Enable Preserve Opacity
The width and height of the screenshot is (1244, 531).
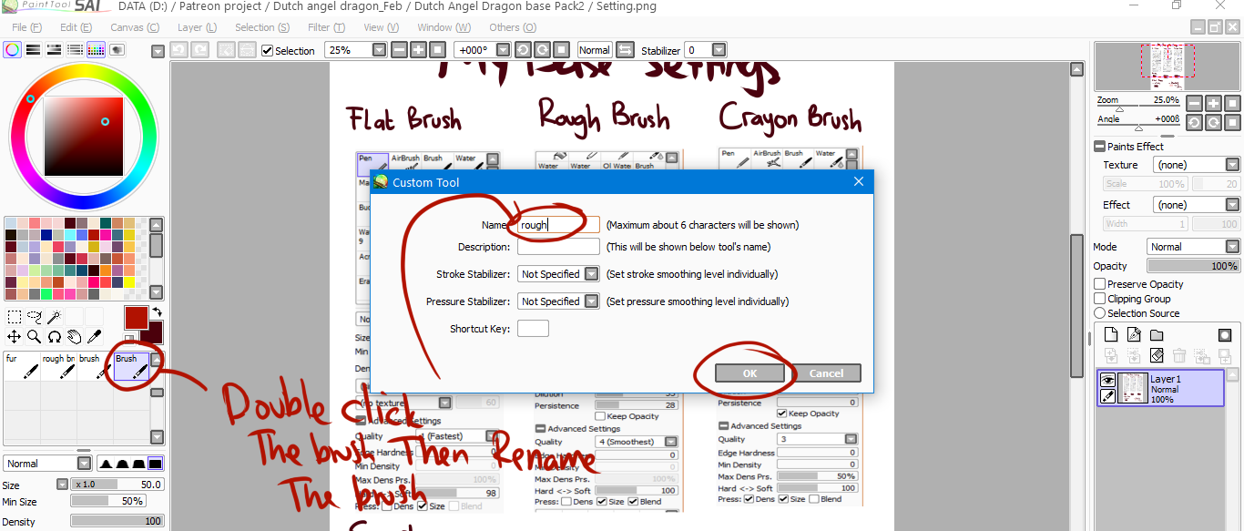1099,284
